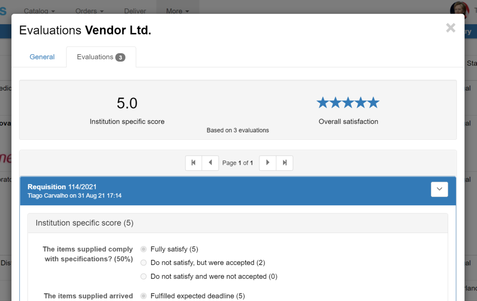477x301 pixels.
Task: Choose 'Do not satisfy, but were accepted'
Action: point(143,263)
